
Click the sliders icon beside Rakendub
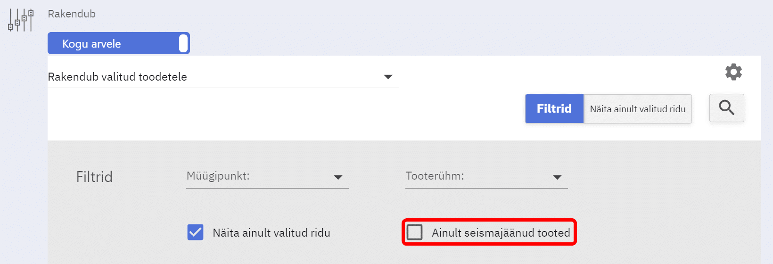click(x=21, y=20)
